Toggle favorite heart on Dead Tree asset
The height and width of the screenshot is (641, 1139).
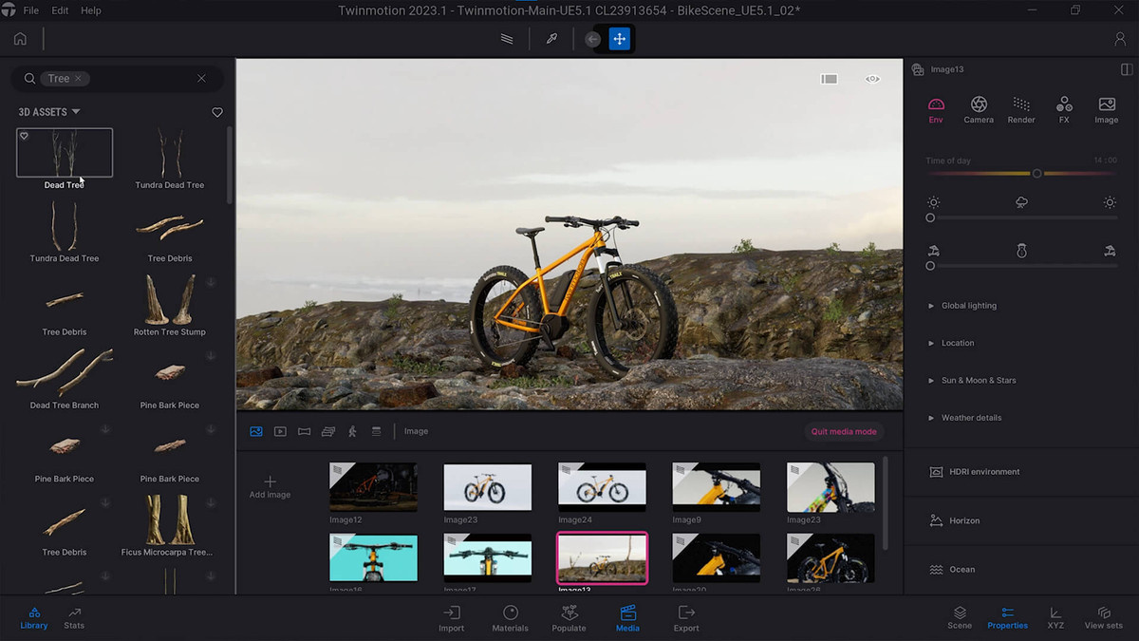pyautogui.click(x=25, y=136)
